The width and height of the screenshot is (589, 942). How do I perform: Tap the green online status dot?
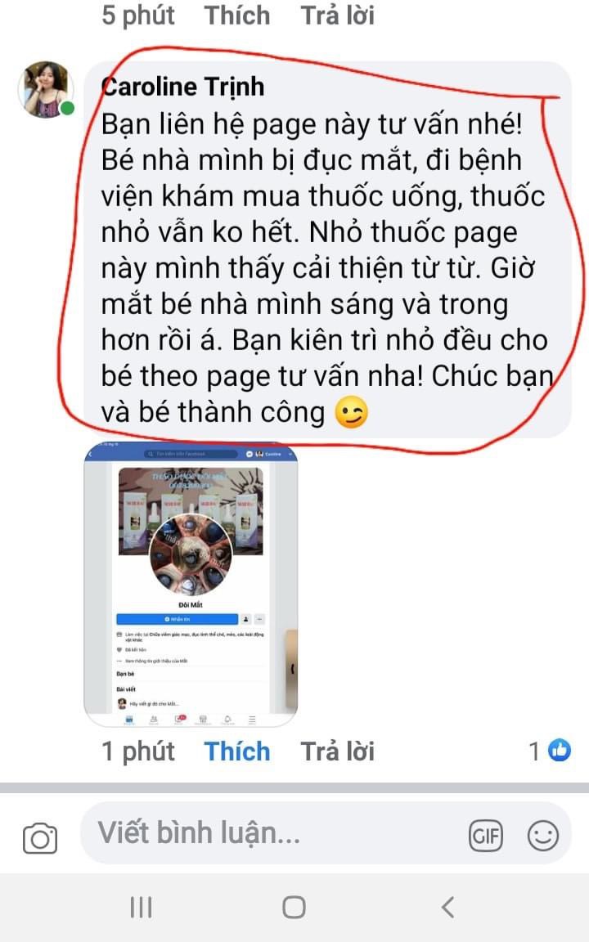pyautogui.click(x=67, y=109)
